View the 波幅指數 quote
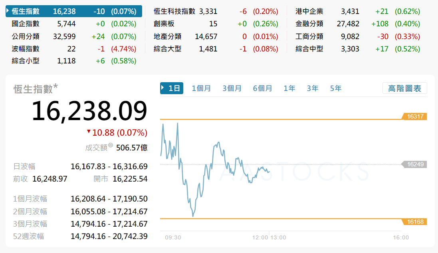The width and height of the screenshot is (438, 253). 26,49
